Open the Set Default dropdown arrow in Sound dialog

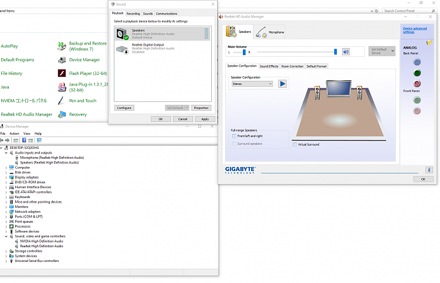(187, 108)
